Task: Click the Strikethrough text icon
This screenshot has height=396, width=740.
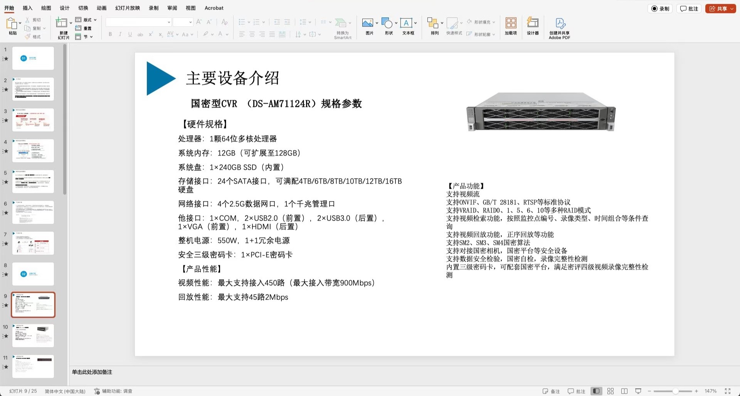Action: 140,34
